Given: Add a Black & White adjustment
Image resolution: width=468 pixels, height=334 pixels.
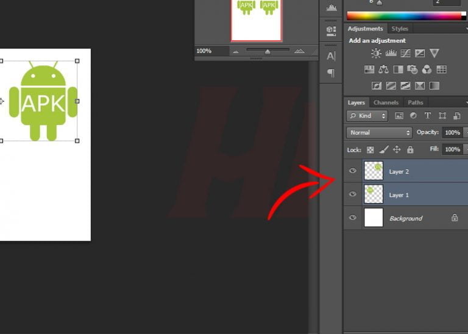Looking at the screenshot, I should point(398,69).
